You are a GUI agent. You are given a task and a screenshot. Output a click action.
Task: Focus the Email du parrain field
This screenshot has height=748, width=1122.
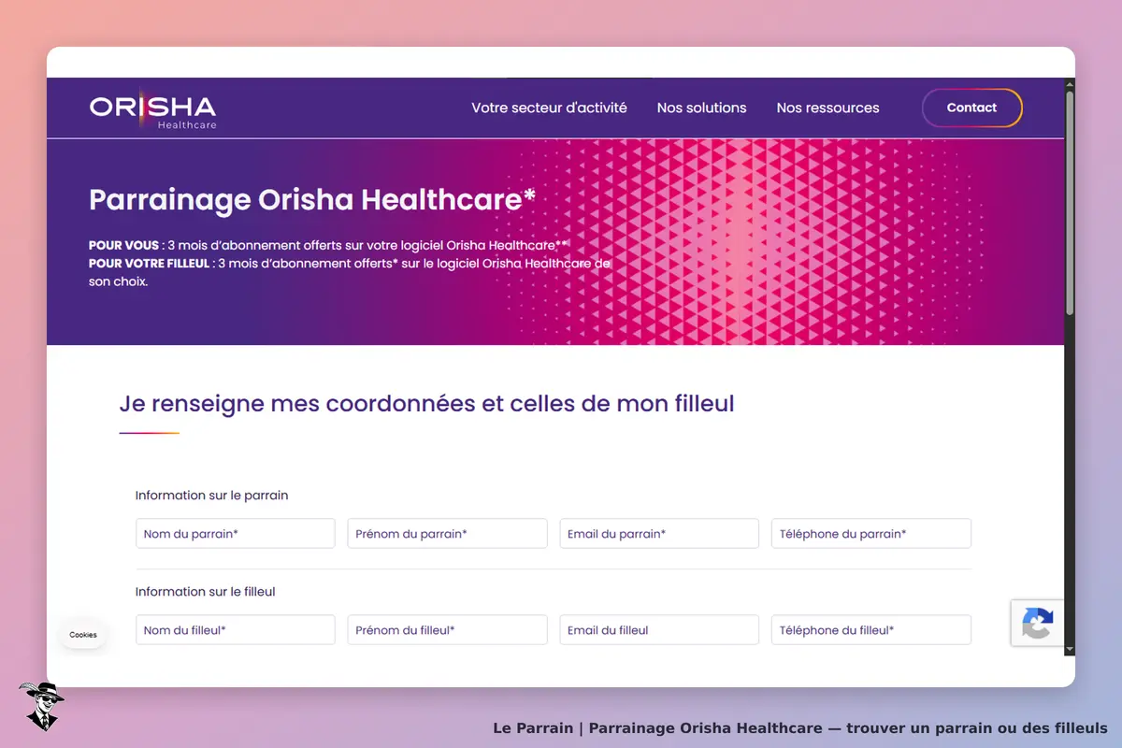(x=659, y=534)
